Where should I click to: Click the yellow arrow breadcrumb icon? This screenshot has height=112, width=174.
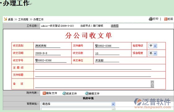pyautogui.click(x=5, y=19)
